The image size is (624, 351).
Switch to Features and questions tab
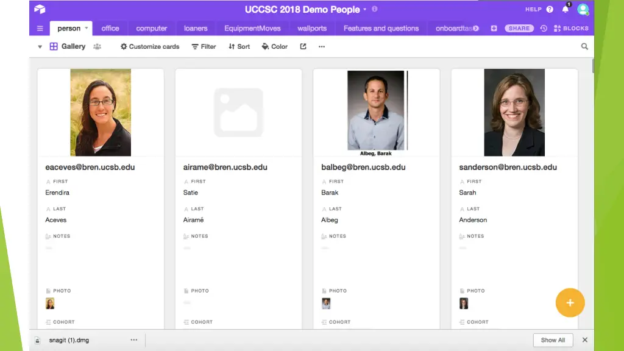click(x=381, y=28)
